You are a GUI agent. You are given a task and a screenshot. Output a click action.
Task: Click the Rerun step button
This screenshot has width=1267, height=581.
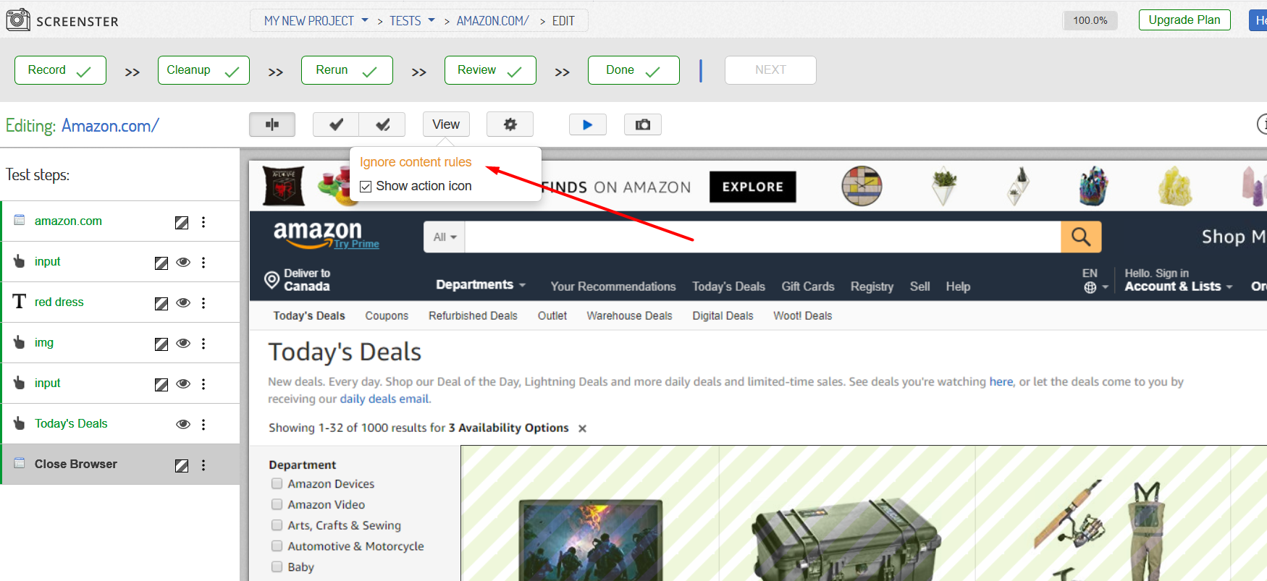347,70
